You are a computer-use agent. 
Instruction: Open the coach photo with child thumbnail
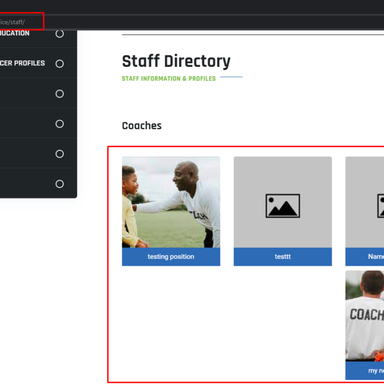point(171,202)
